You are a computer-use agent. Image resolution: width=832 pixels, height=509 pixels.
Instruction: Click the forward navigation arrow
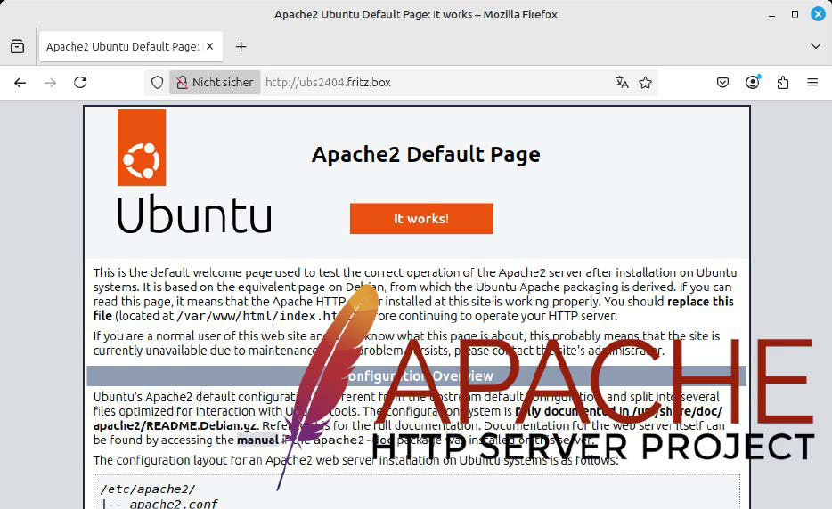(x=51, y=82)
